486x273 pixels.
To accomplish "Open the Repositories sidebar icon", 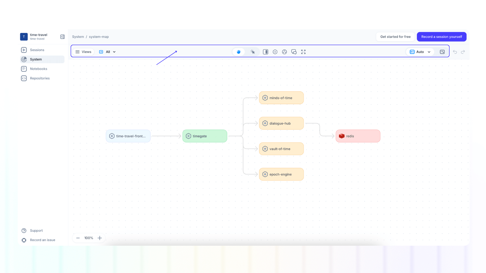I will tap(40, 78).
